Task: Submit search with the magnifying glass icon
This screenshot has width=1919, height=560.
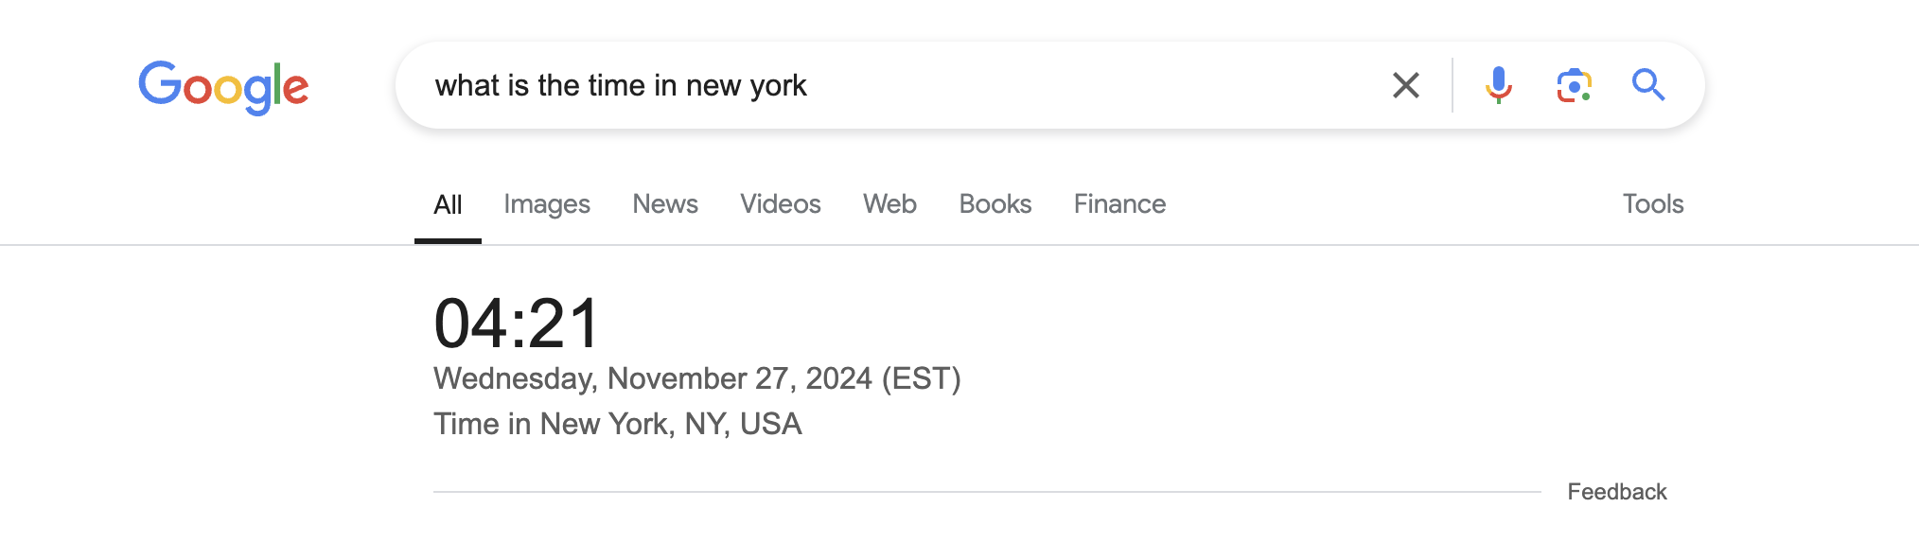Action: pyautogui.click(x=1648, y=85)
